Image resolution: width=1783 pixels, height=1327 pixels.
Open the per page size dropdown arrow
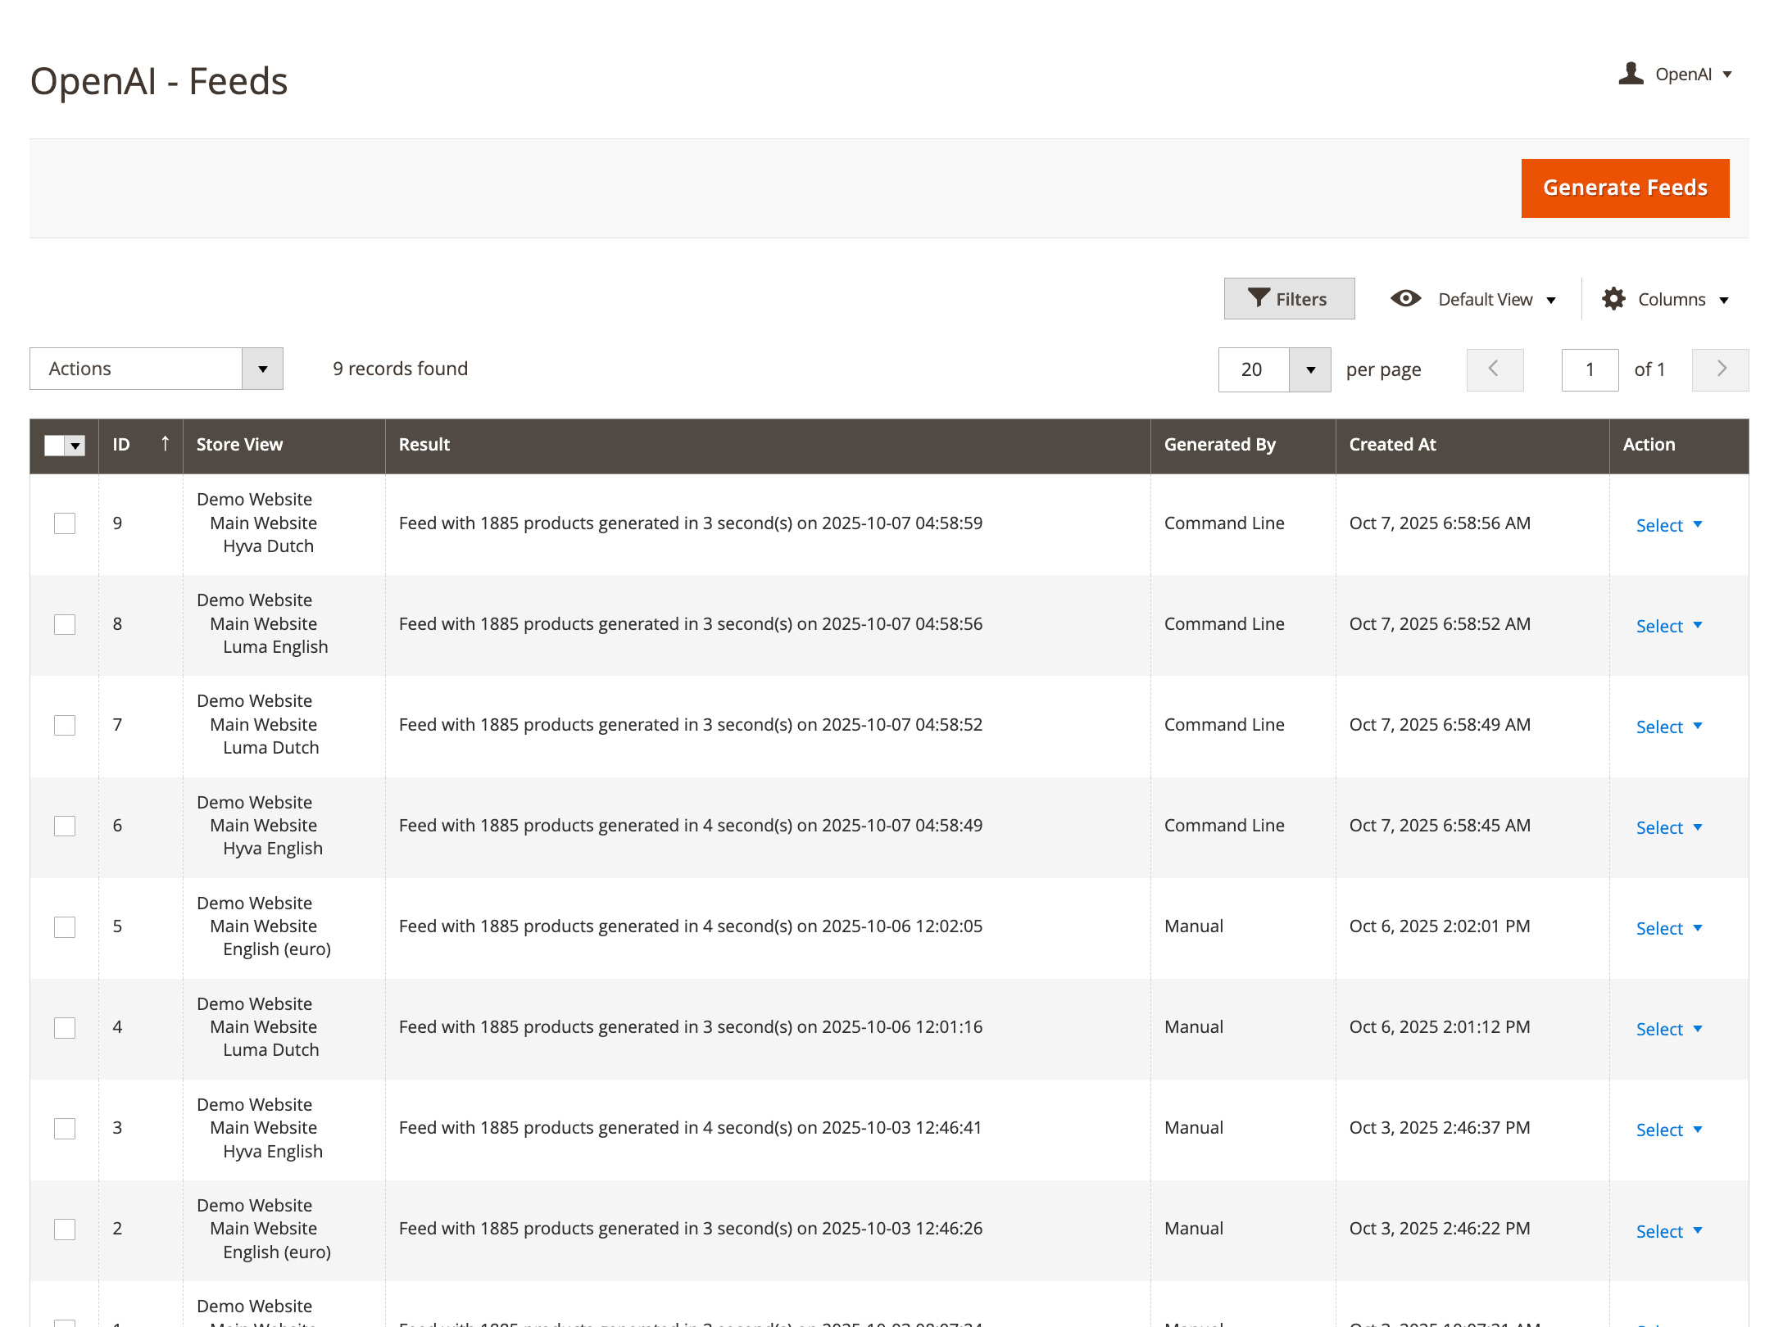pyautogui.click(x=1309, y=370)
